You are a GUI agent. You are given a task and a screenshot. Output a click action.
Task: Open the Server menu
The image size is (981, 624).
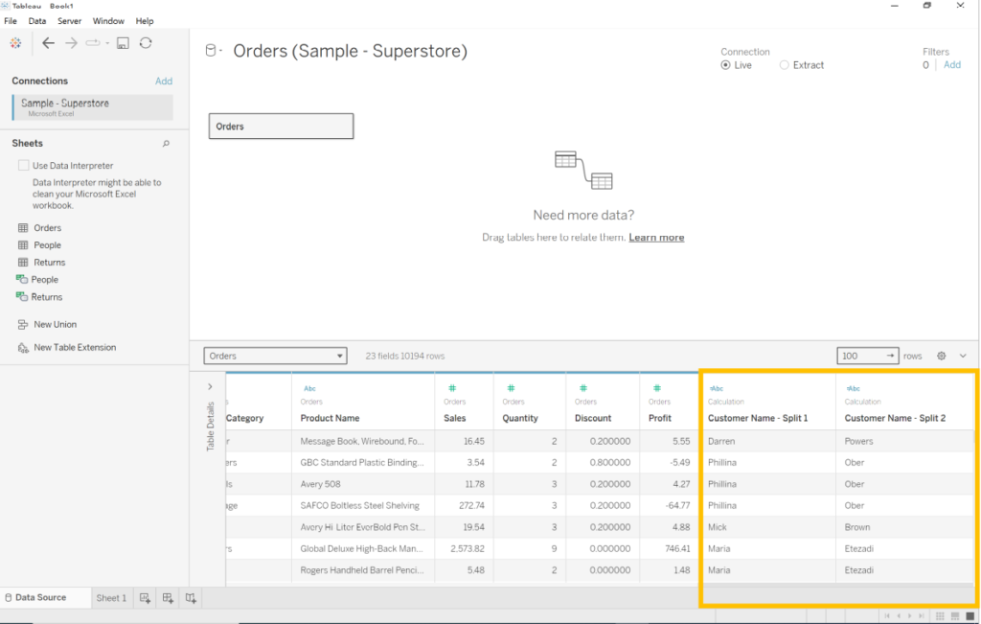tap(69, 21)
